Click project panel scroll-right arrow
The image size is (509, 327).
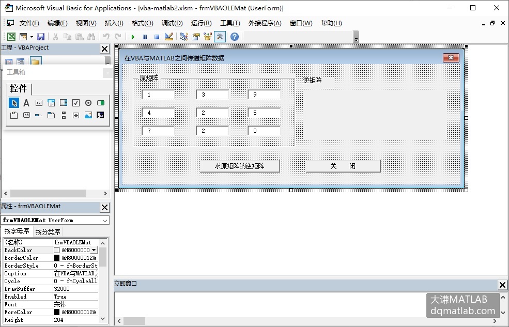point(105,193)
